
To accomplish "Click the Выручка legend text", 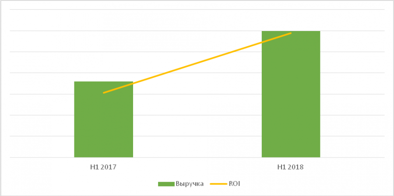I will tap(189, 184).
